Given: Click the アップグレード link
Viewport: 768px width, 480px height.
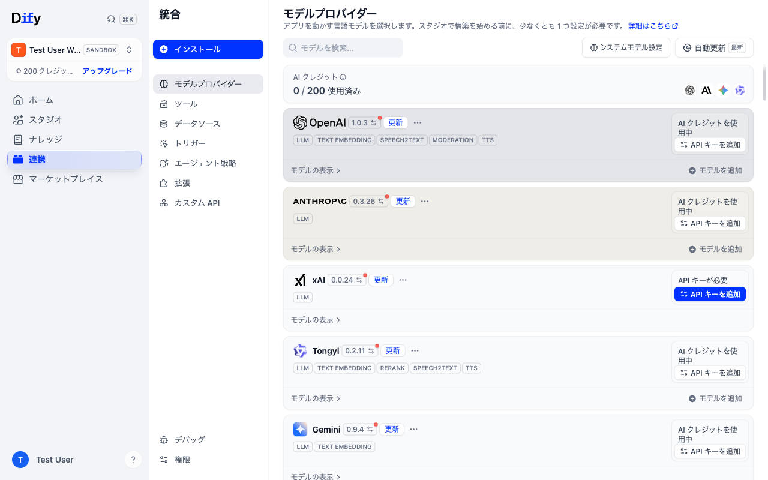Looking at the screenshot, I should 107,71.
